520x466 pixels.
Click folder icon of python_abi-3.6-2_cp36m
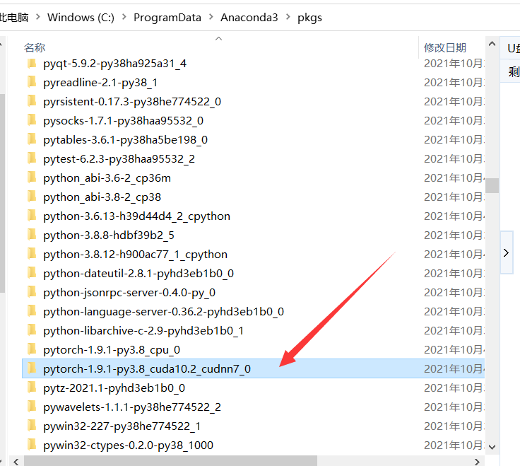(x=32, y=177)
